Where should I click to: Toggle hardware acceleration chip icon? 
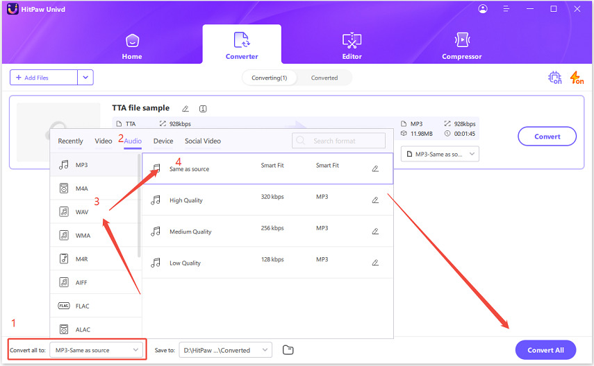tap(555, 78)
